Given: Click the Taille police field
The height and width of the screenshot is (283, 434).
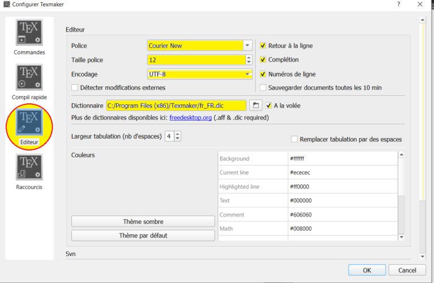Looking at the screenshot, I should [197, 60].
